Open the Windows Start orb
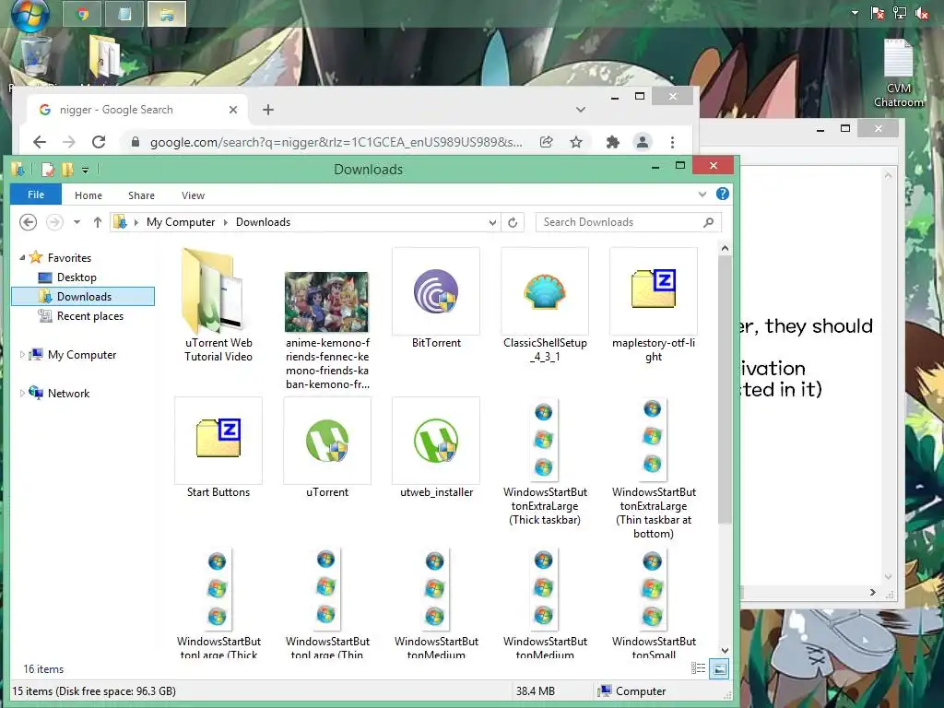The height and width of the screenshot is (708, 944). (x=30, y=15)
